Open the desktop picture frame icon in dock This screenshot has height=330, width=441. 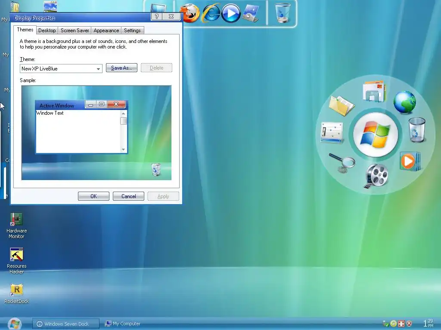[251, 12]
